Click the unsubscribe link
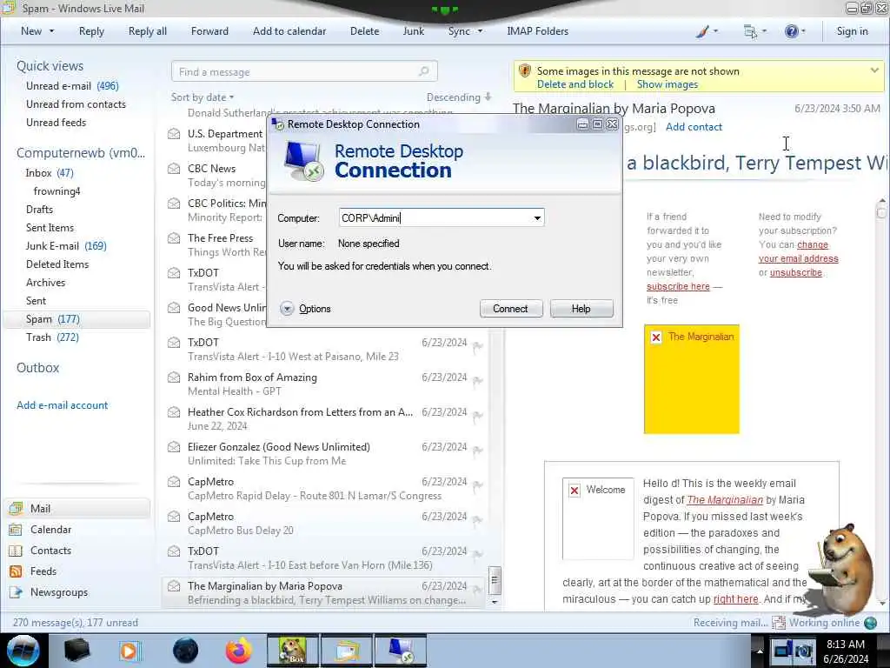 click(x=796, y=272)
